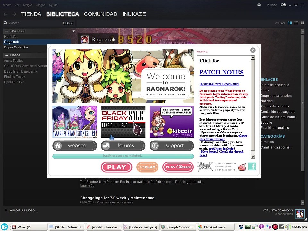Viewport: 308px width, 231px height.
Task: Open the Ver menu
Action: tap(17, 5)
